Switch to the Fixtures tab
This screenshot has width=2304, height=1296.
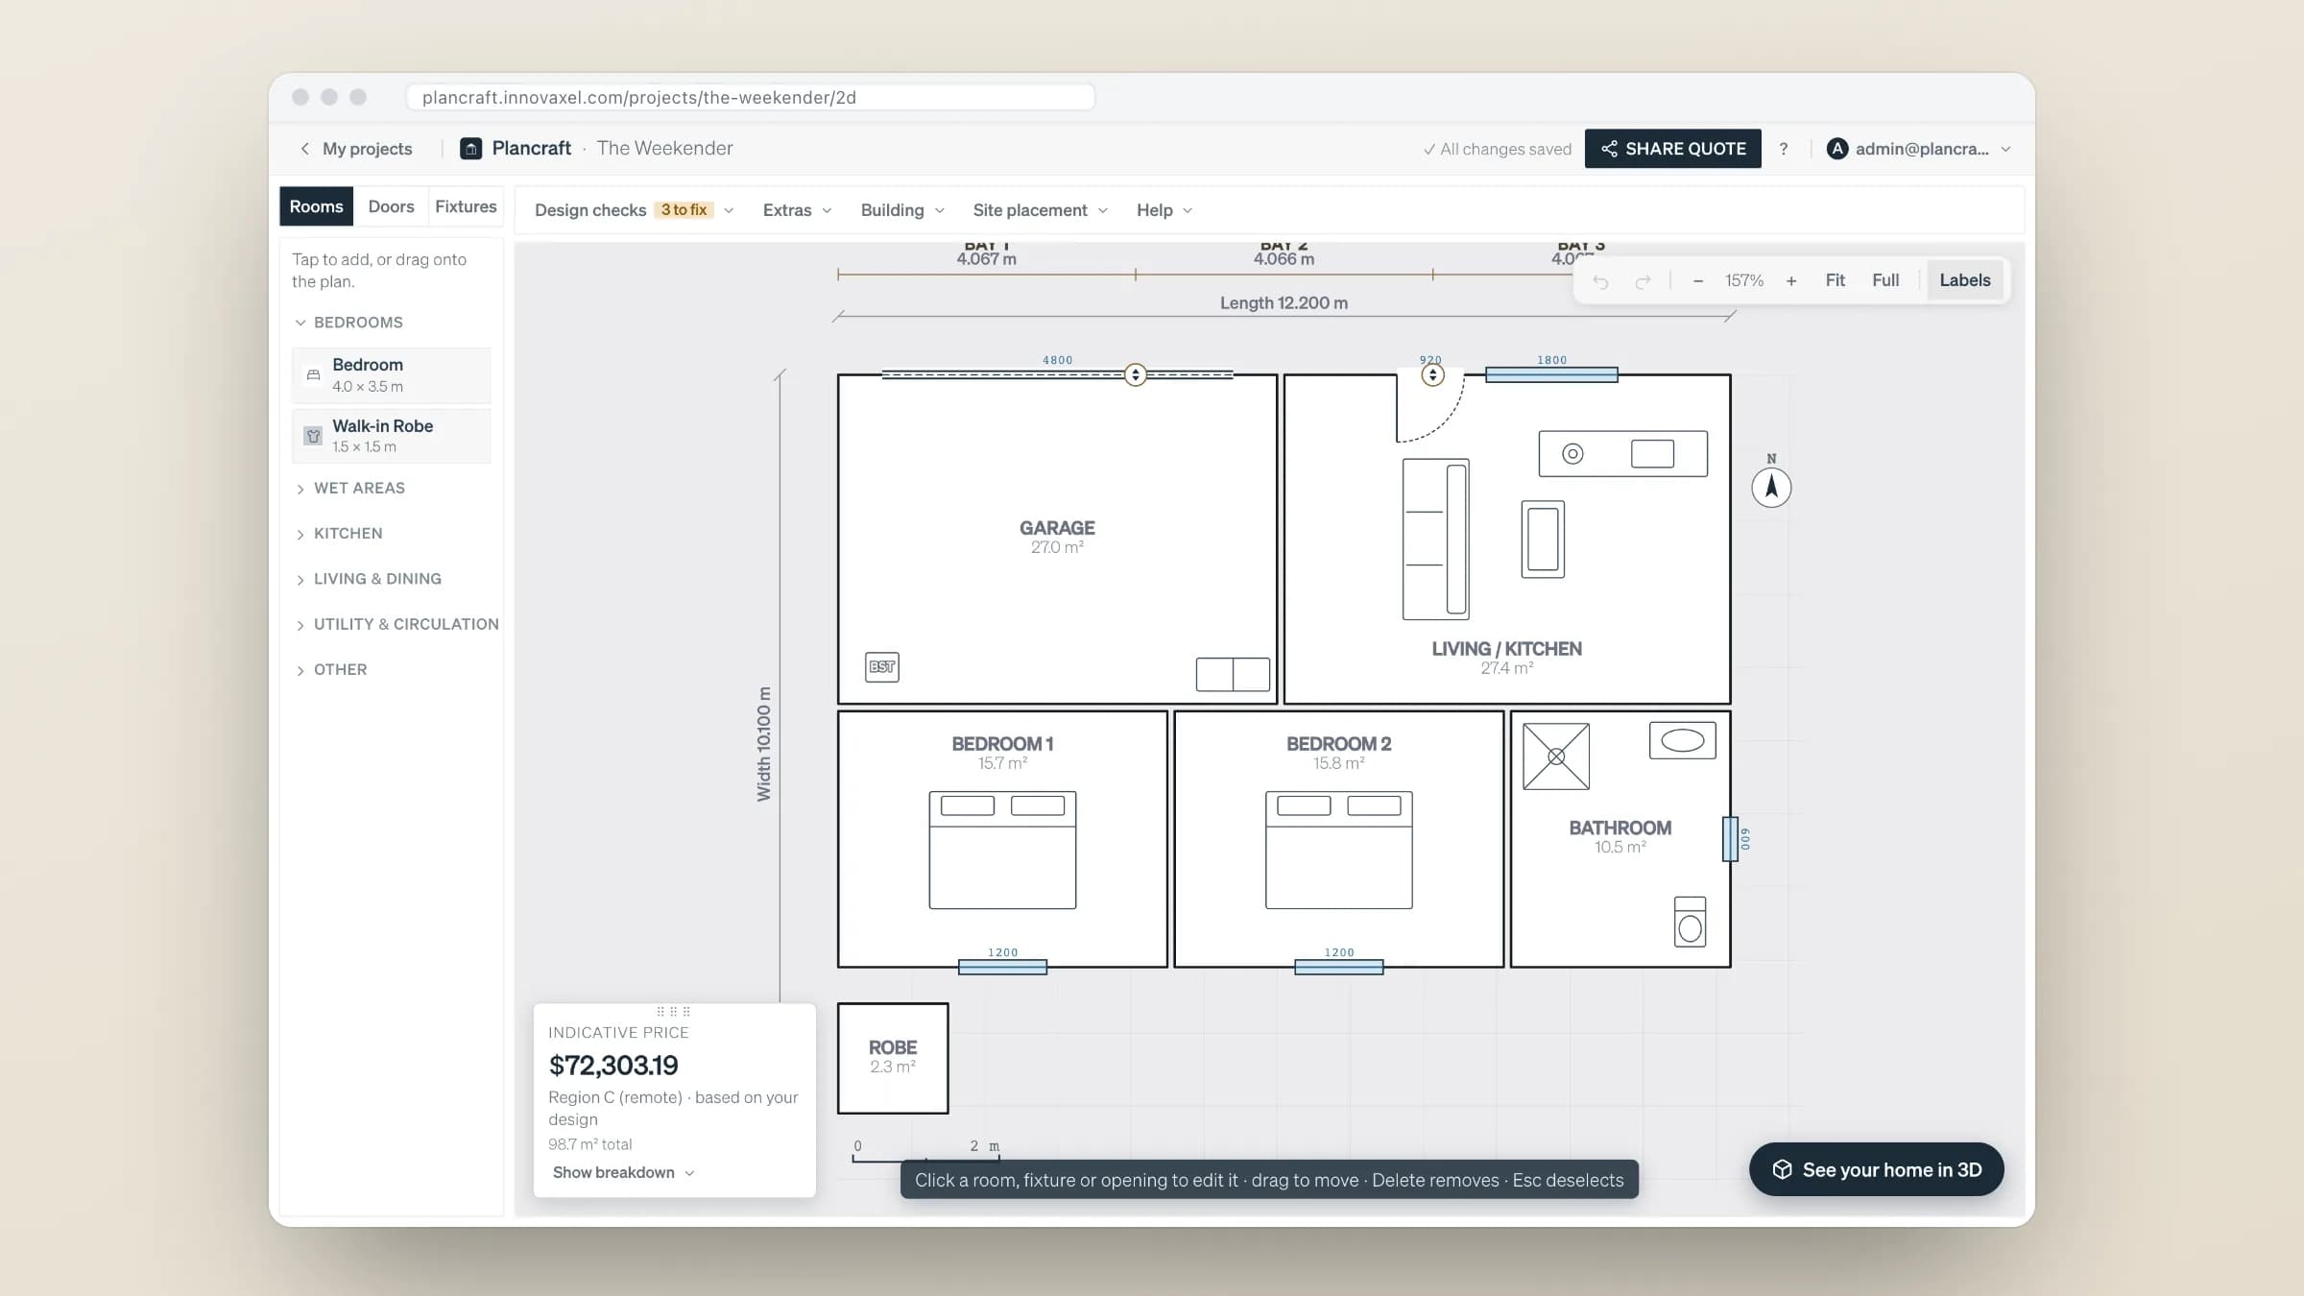click(466, 206)
